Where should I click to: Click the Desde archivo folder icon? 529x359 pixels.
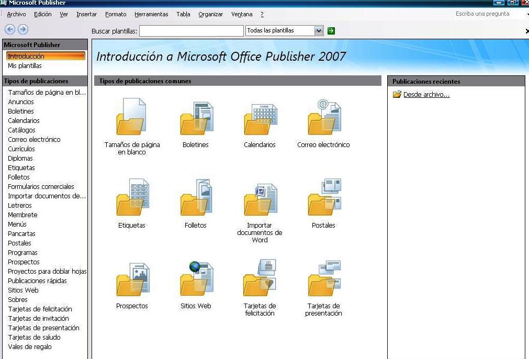click(397, 95)
